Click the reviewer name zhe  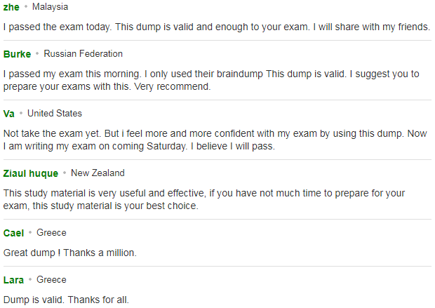tap(11, 7)
